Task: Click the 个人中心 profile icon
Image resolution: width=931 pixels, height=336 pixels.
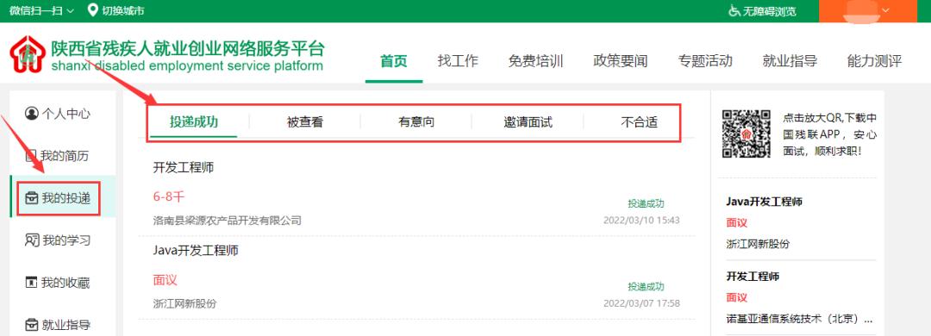Action: pos(32,113)
